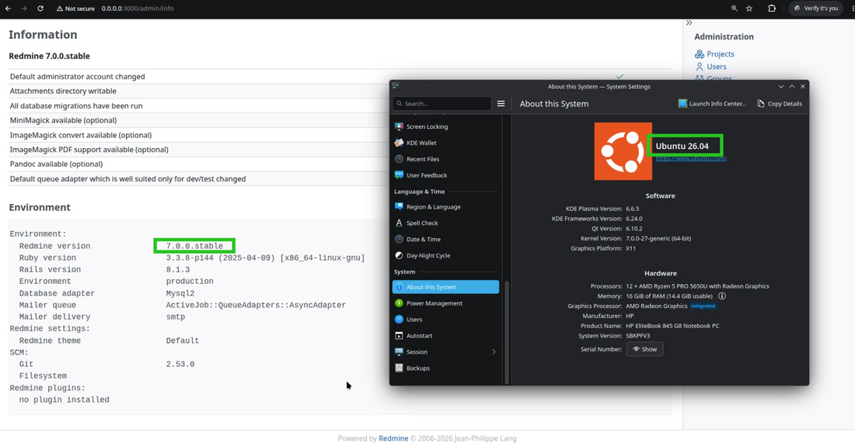Click Database adapter value Mysql2
The width and height of the screenshot is (855, 443).
[x=180, y=293]
